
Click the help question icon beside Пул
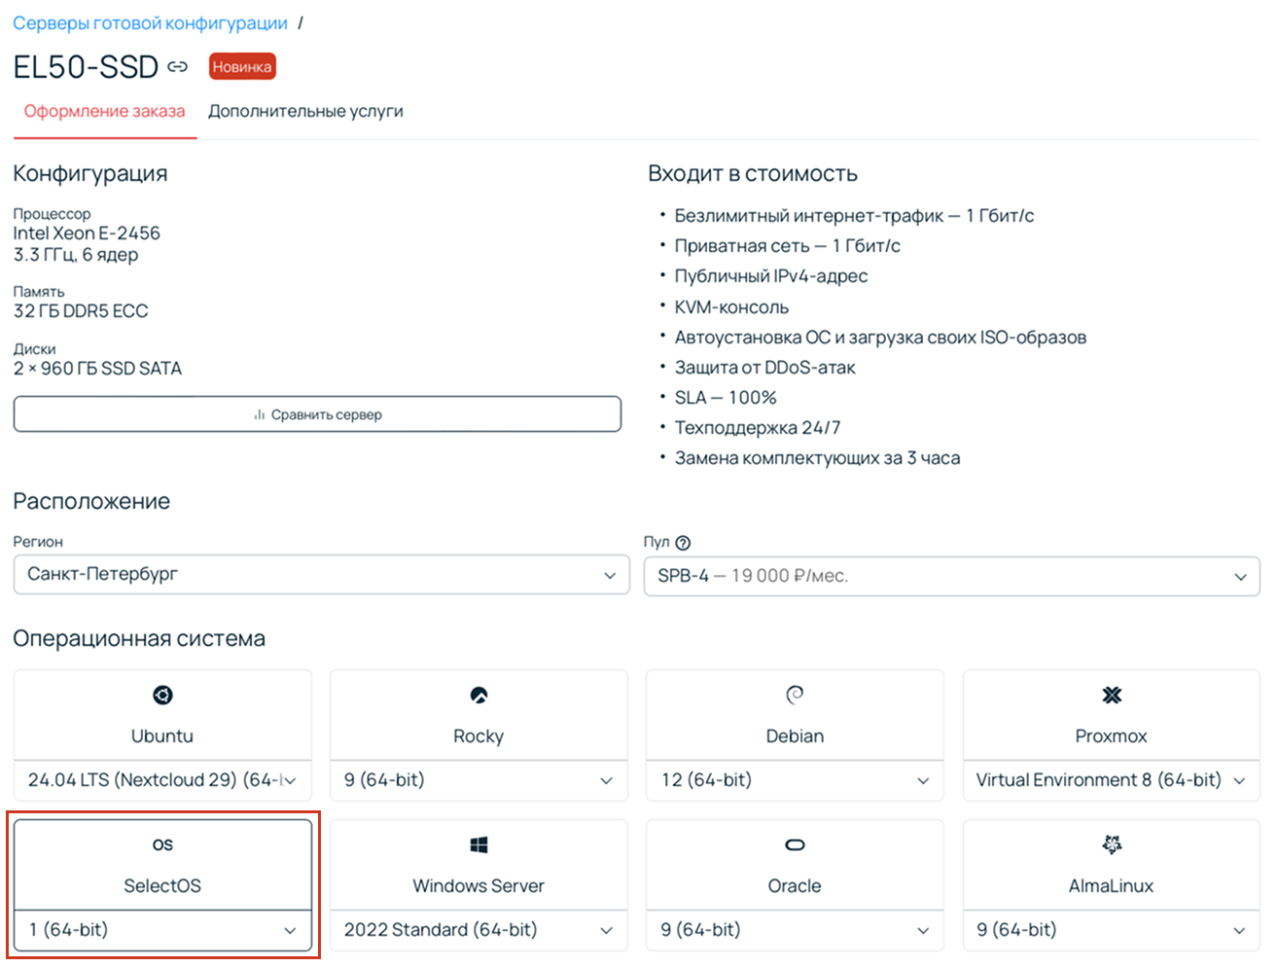(x=683, y=543)
